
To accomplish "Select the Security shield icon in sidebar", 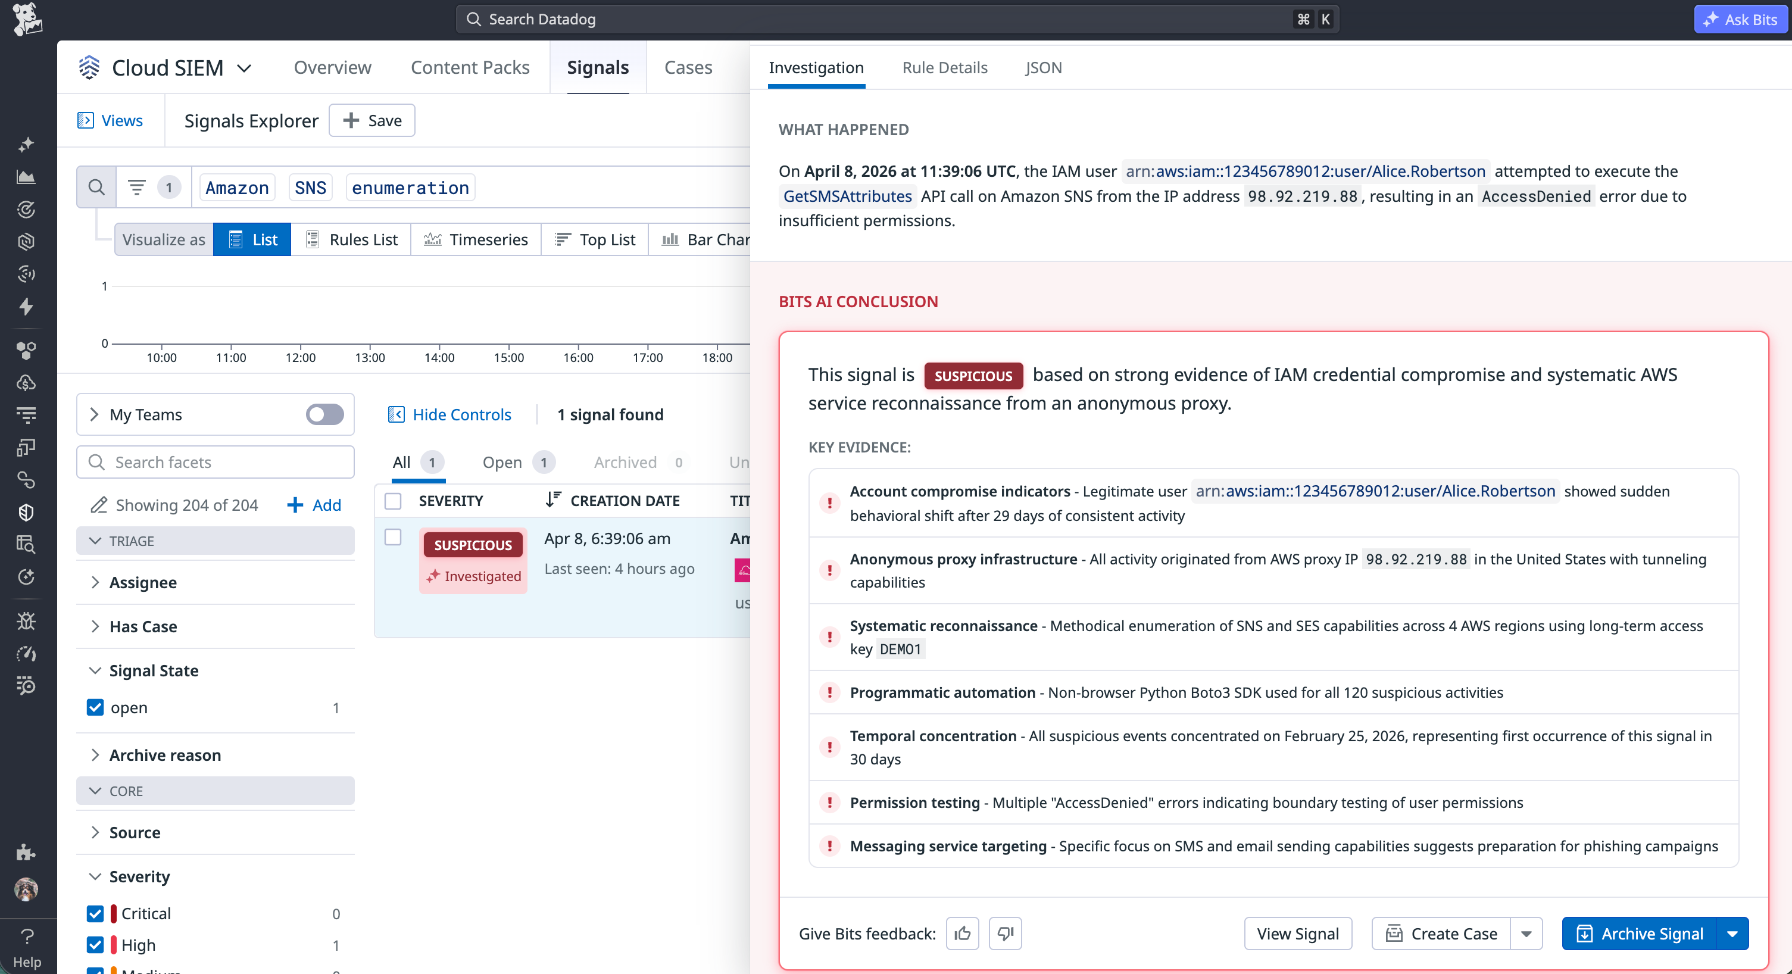I will point(26,513).
